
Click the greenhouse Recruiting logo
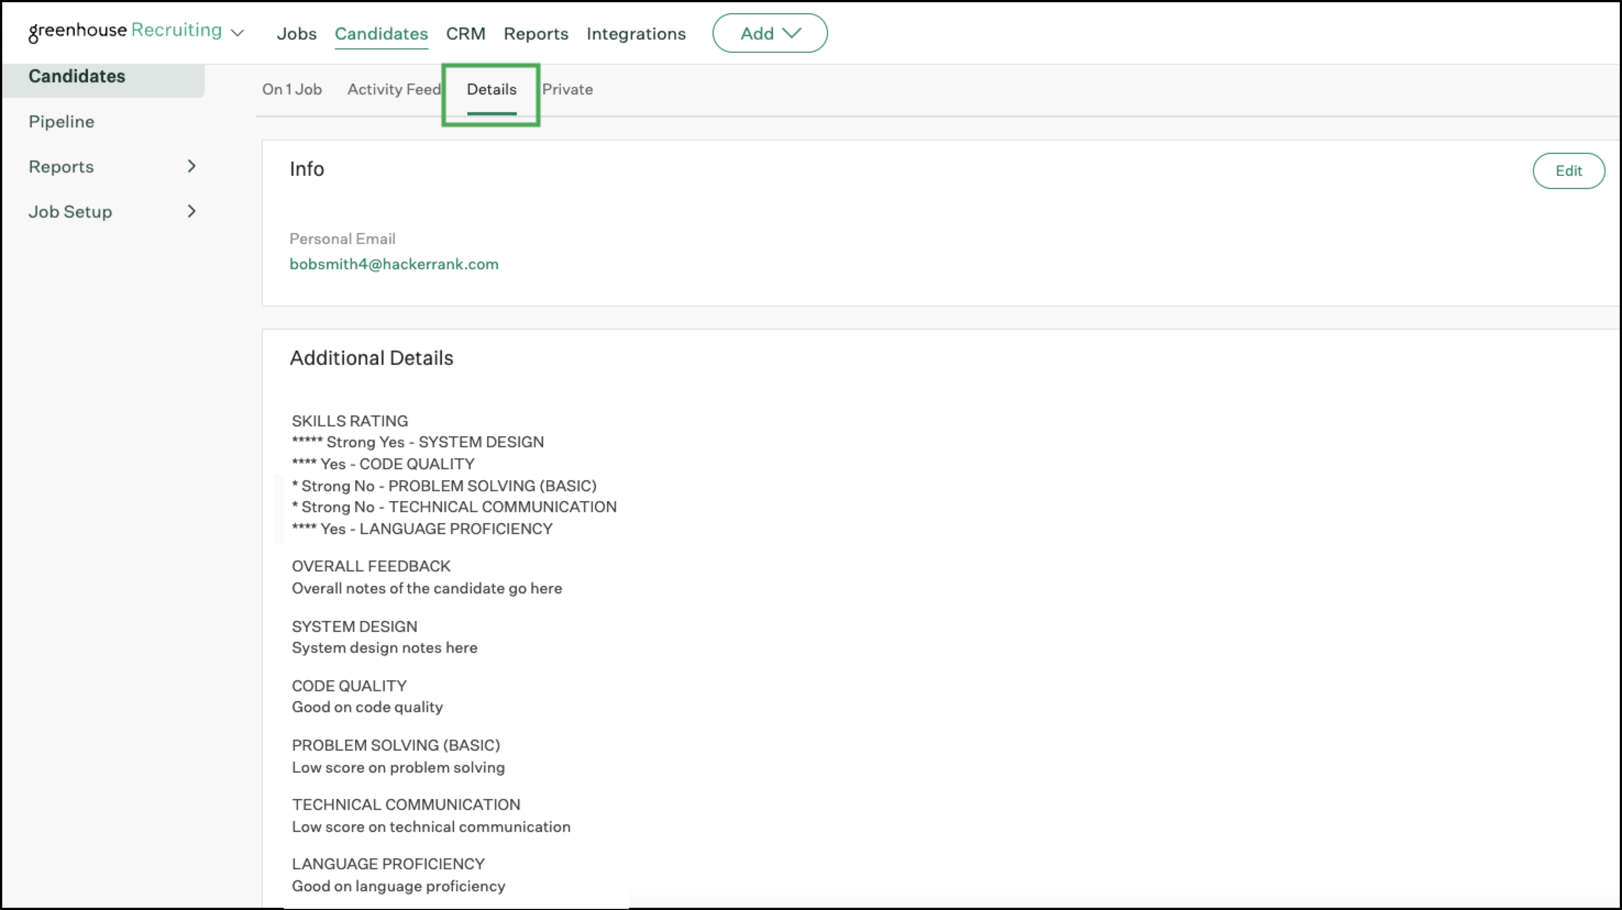tap(125, 31)
